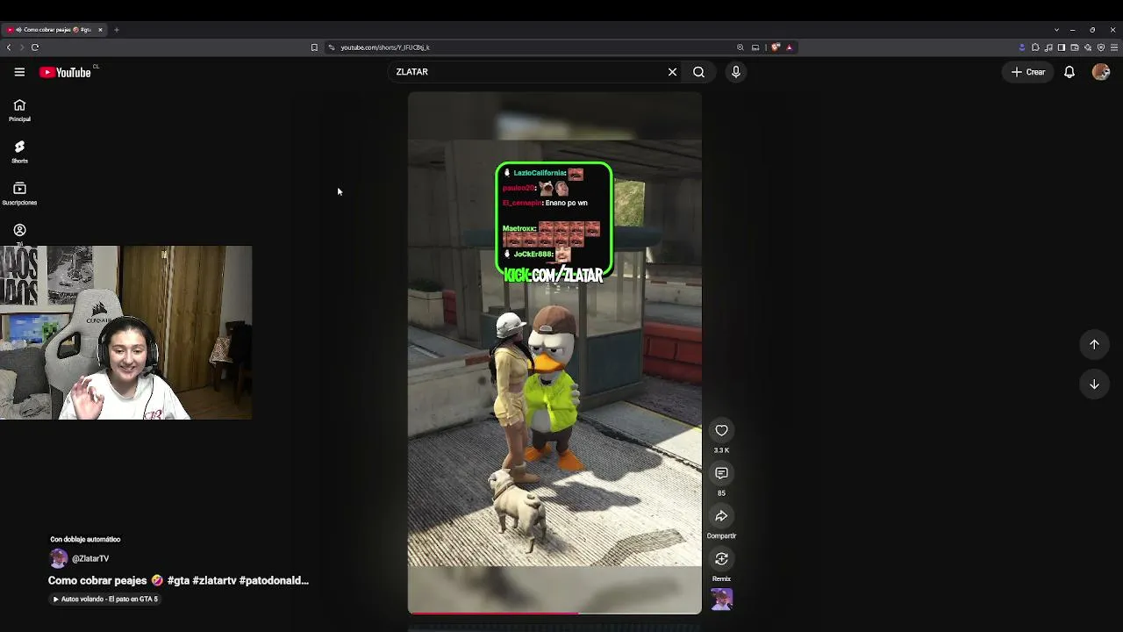Viewport: 1123px width, 632px height.
Task: Open the zoom magnifier in address bar
Action: pyautogui.click(x=740, y=47)
